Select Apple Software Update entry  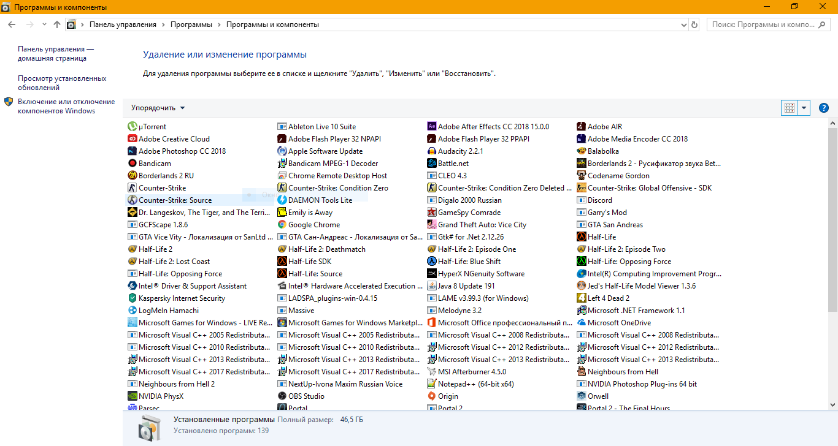(x=320, y=151)
